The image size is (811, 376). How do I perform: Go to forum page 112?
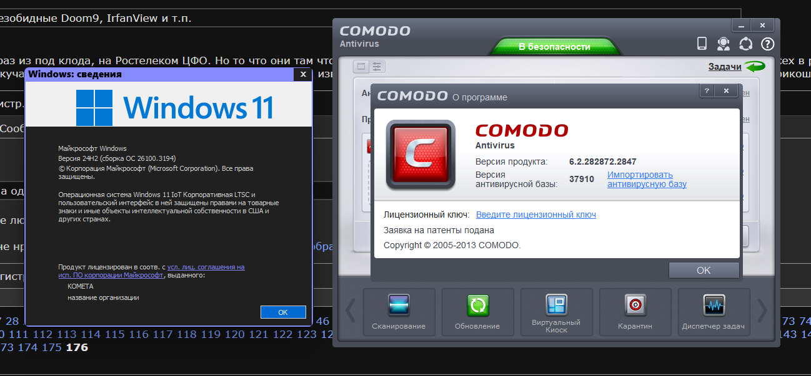42,335
